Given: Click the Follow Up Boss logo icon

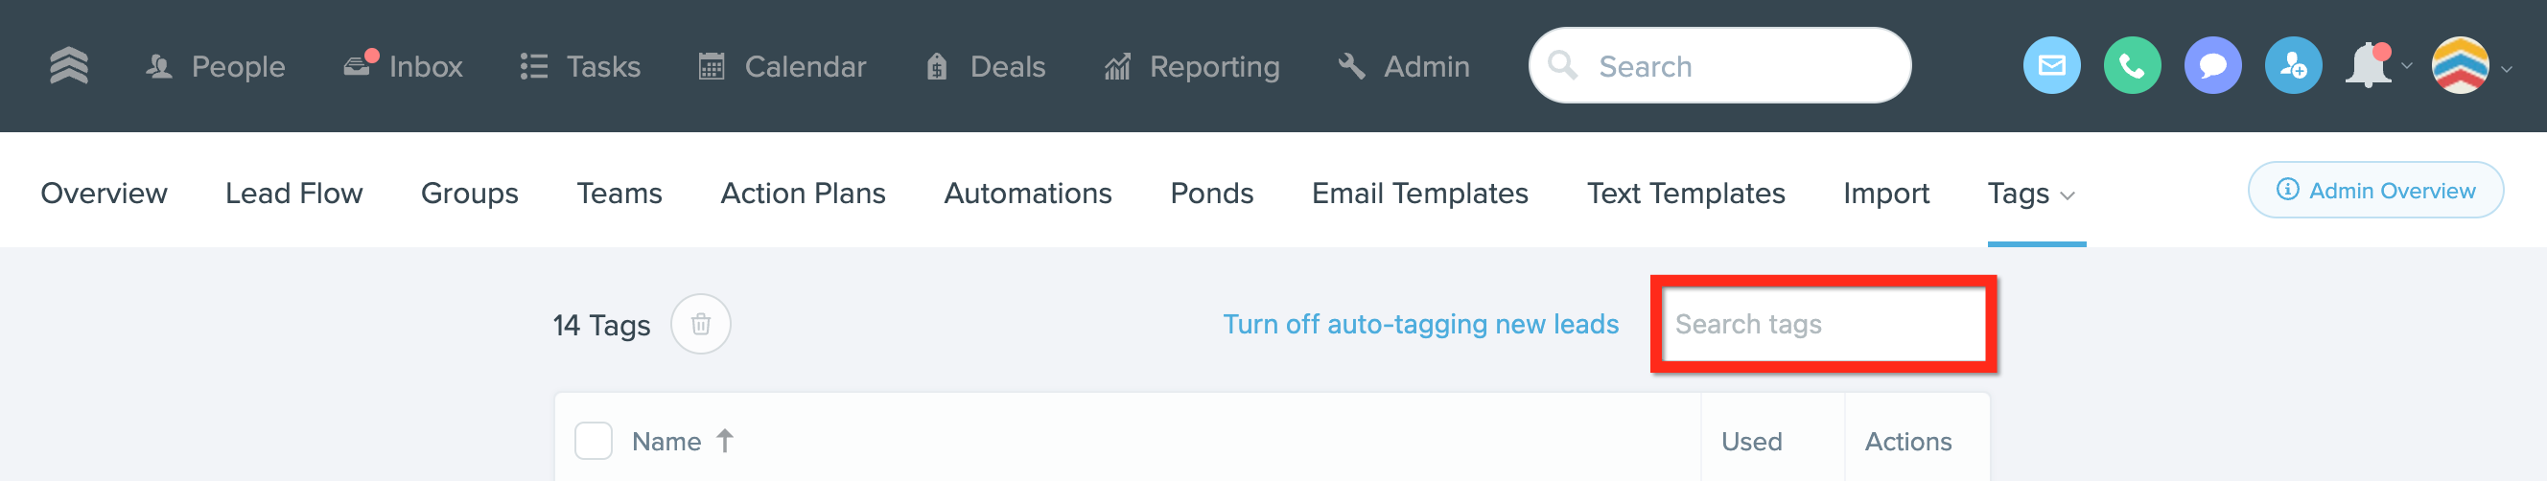Looking at the screenshot, I should point(69,66).
